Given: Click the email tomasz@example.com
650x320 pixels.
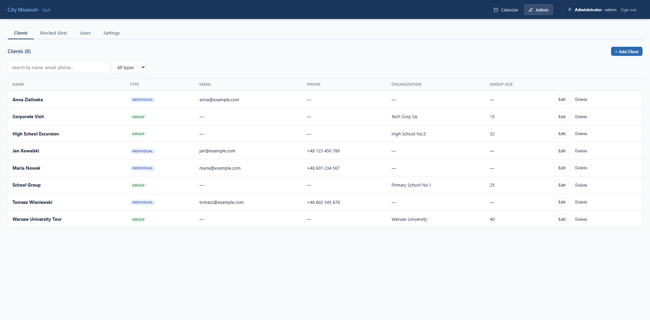Looking at the screenshot, I should [x=221, y=202].
